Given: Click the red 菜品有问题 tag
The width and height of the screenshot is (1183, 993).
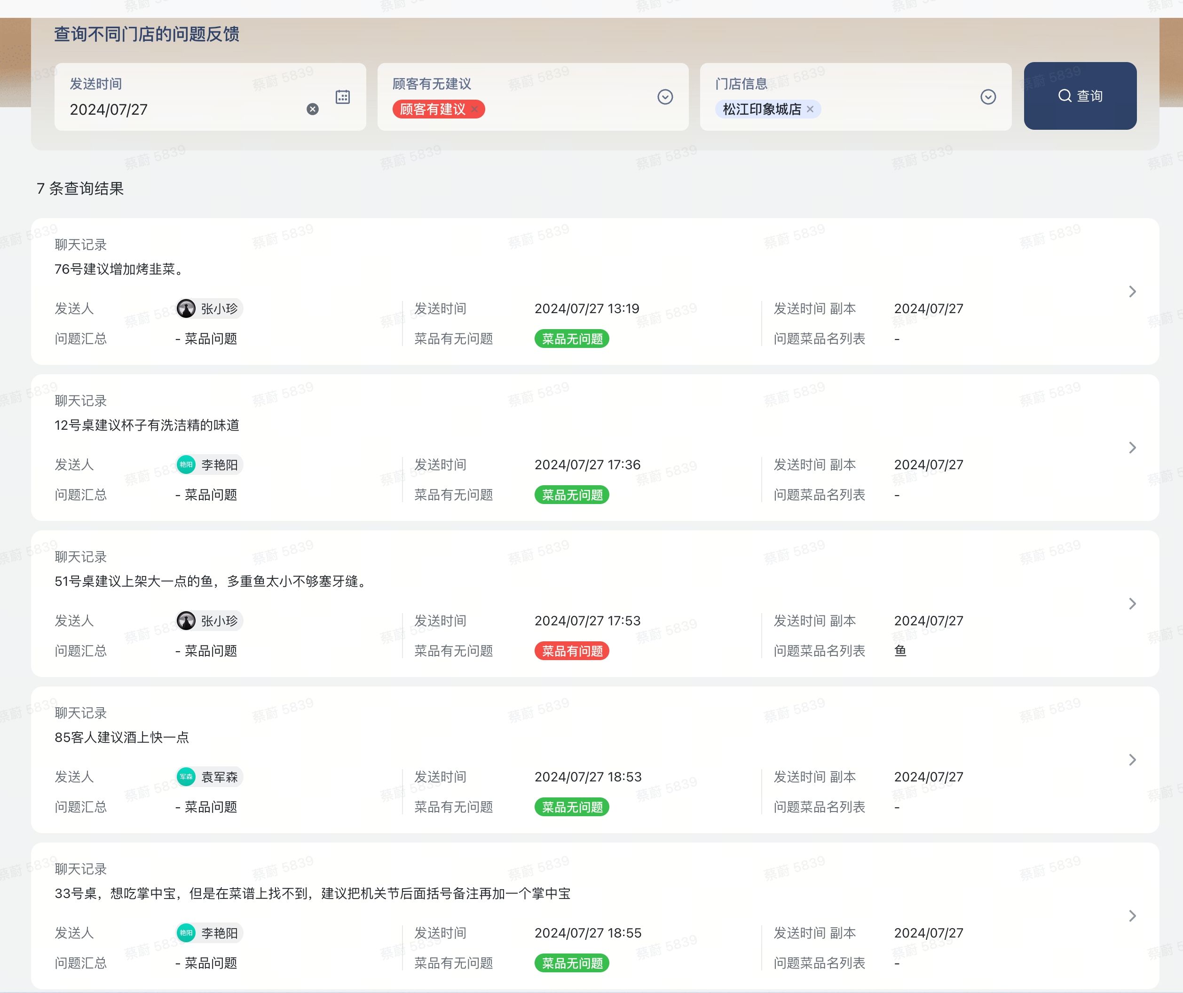Looking at the screenshot, I should point(571,651).
